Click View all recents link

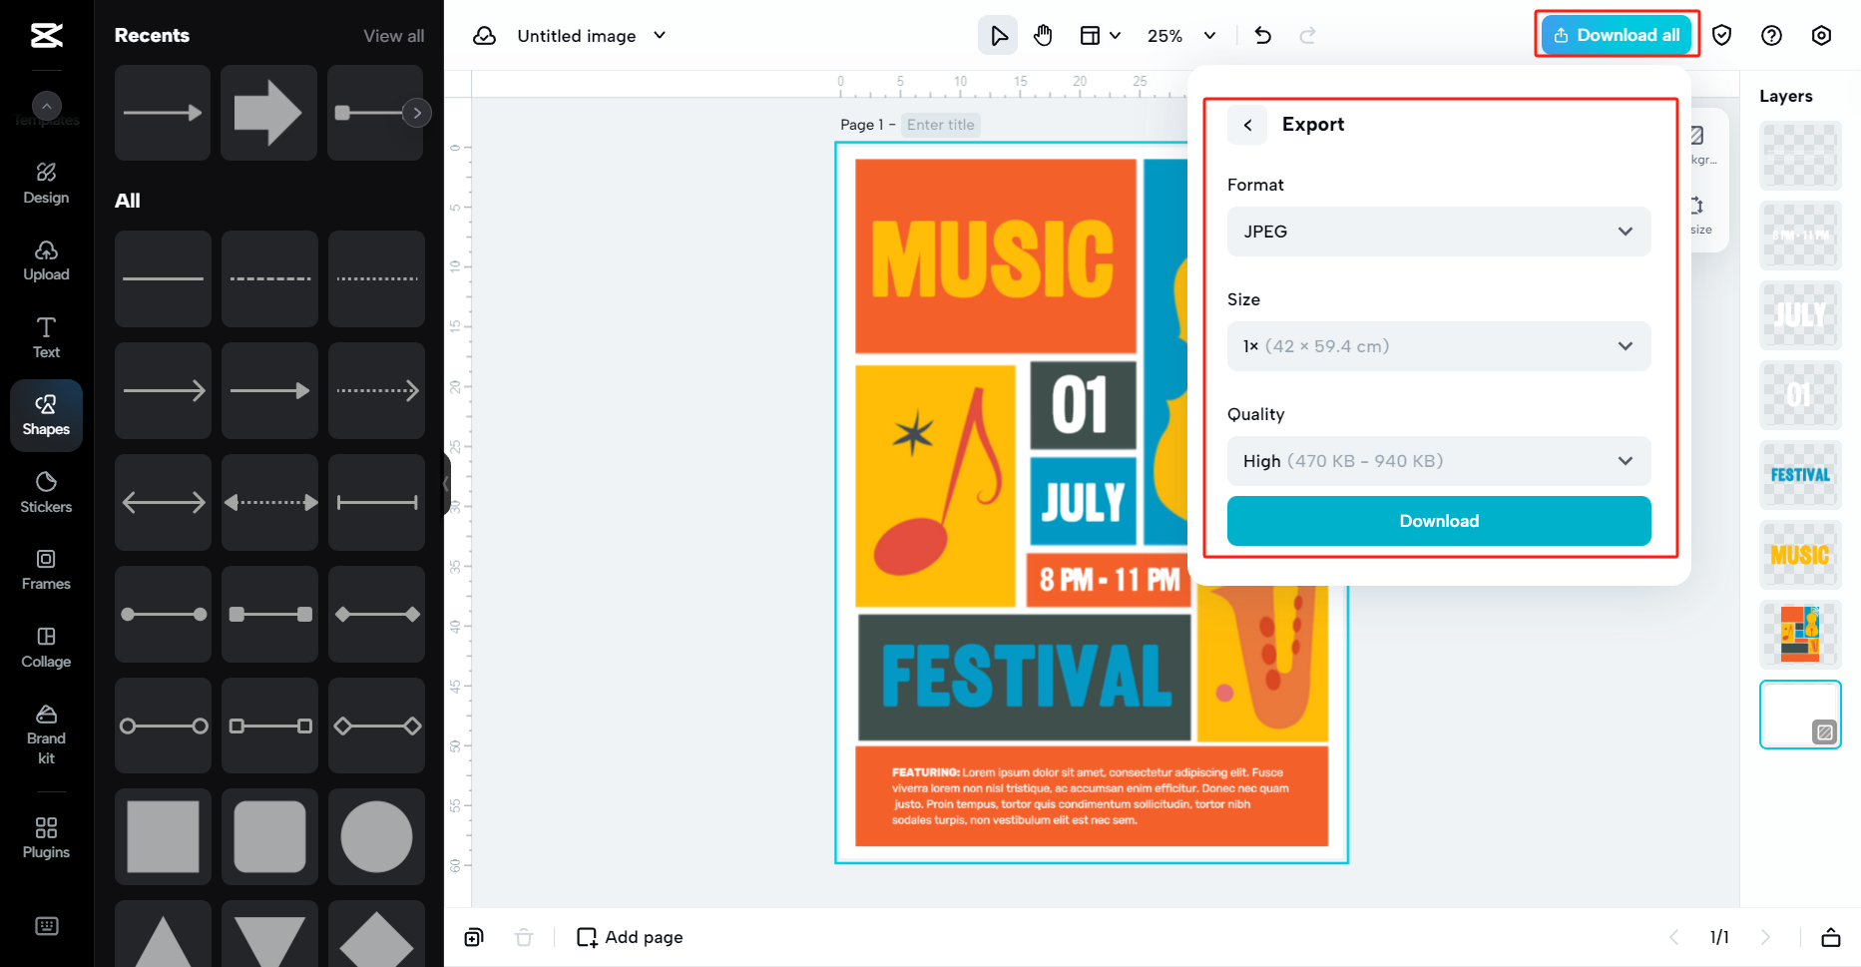point(393,36)
